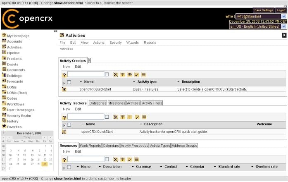Open Forecasts in the sidebar
The image size is (288, 182).
(x=15, y=81)
